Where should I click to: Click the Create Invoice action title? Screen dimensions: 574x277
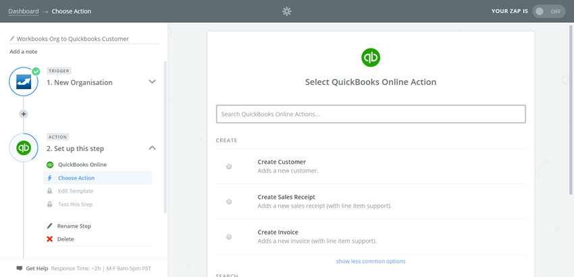click(x=278, y=232)
